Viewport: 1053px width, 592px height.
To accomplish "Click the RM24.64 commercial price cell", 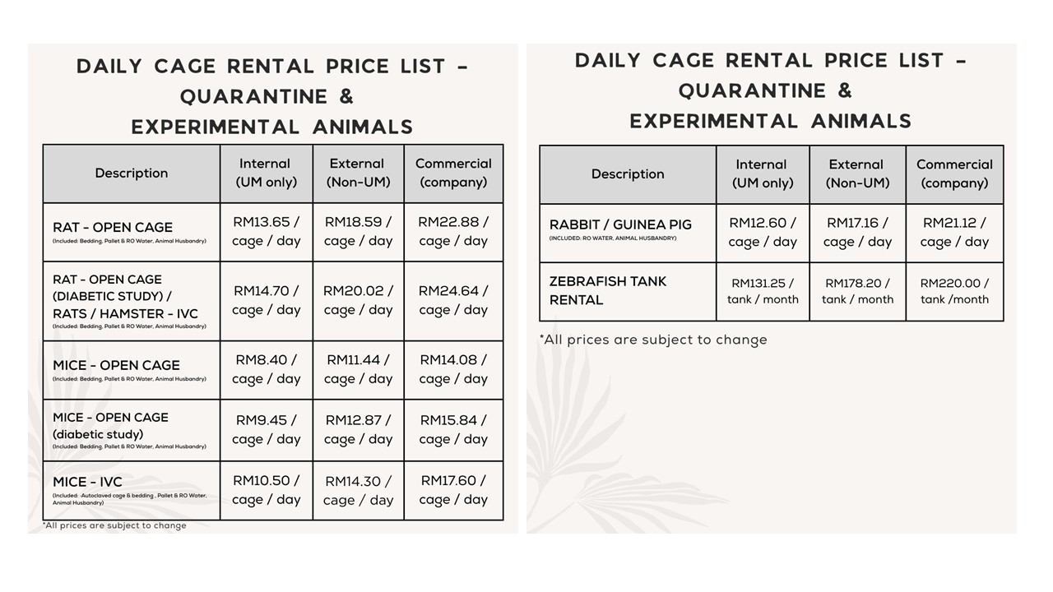I will [x=453, y=300].
